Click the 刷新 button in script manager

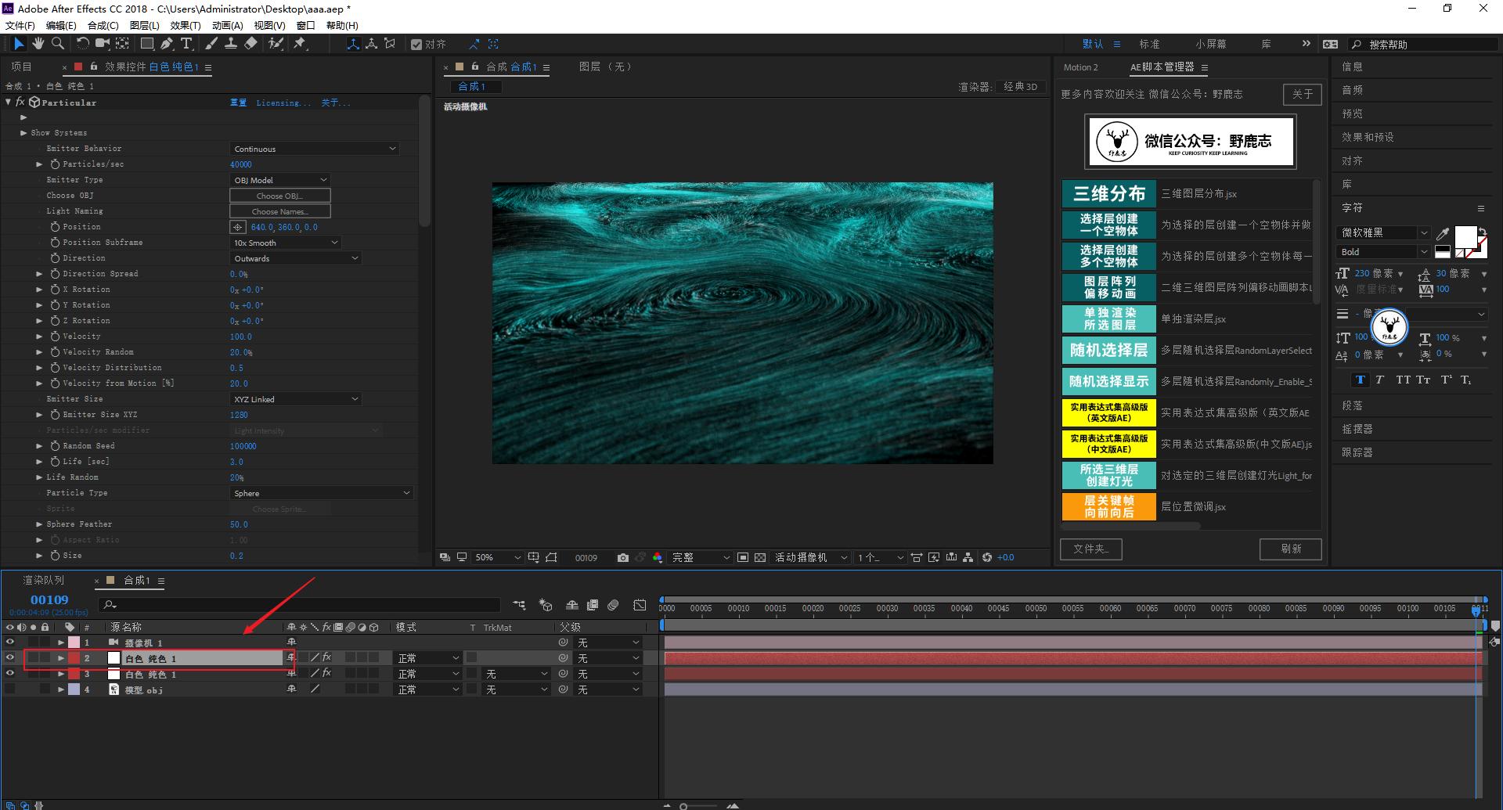click(x=1290, y=549)
